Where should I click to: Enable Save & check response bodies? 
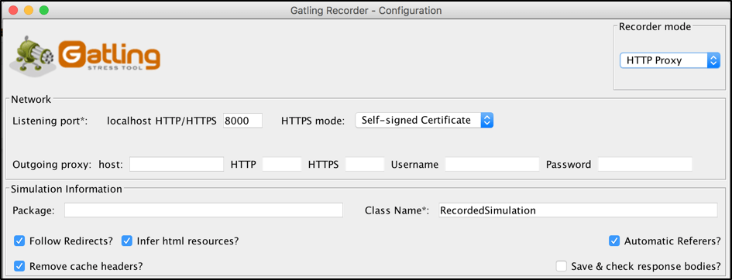tap(561, 266)
